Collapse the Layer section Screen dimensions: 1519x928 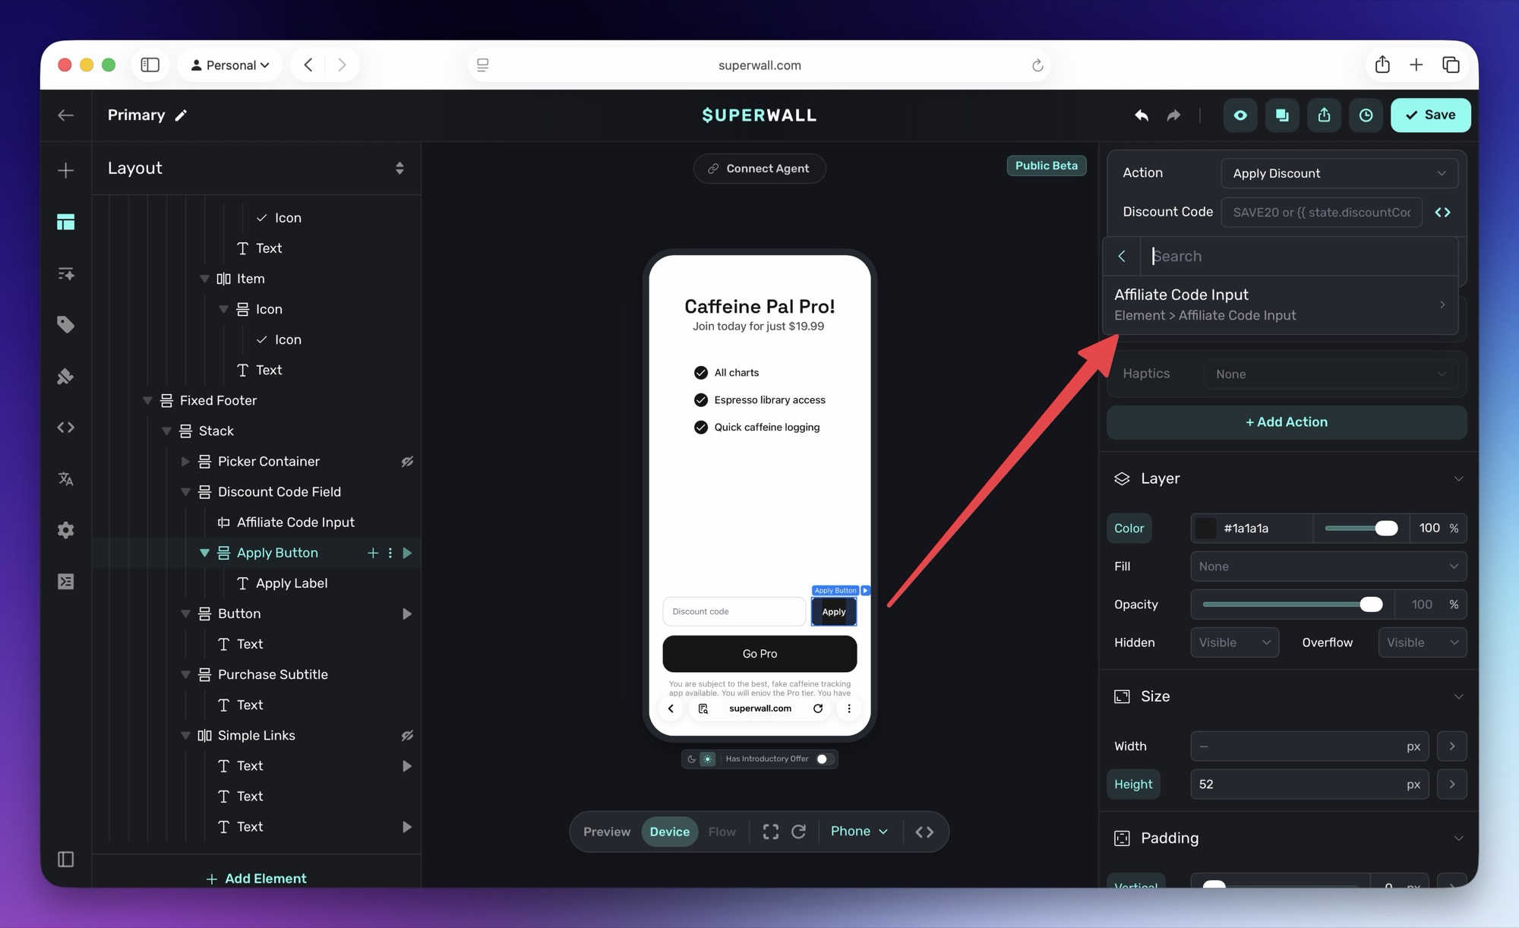[1458, 479]
